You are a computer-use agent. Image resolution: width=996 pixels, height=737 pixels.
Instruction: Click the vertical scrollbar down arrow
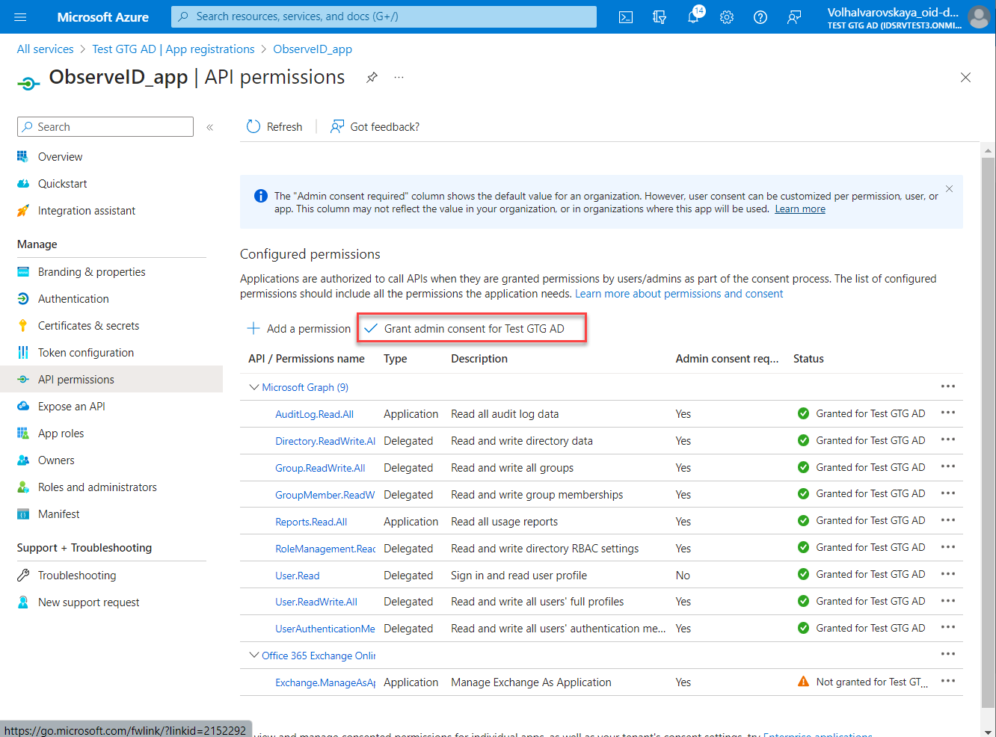[x=988, y=731]
